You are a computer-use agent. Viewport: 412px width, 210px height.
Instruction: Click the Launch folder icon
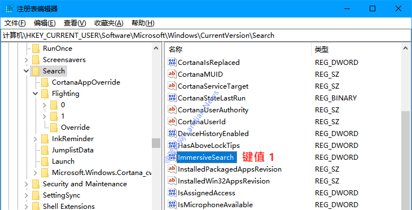coord(45,161)
